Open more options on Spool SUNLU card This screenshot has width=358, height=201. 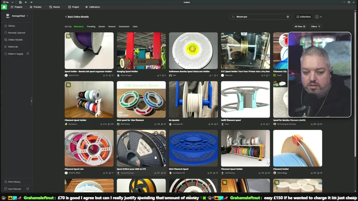(162, 134)
